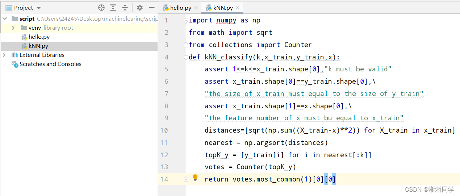Close the hello.py tab
This screenshot has height=196, width=460.
pyautogui.click(x=196, y=8)
